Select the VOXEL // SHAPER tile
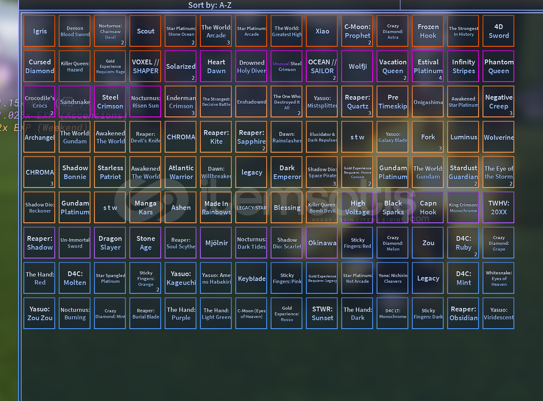Image resolution: width=543 pixels, height=401 pixels. click(x=146, y=67)
